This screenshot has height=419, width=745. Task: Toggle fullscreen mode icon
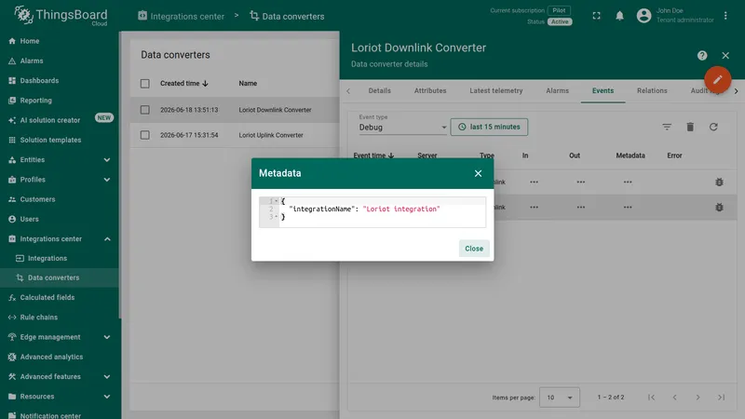tap(596, 16)
